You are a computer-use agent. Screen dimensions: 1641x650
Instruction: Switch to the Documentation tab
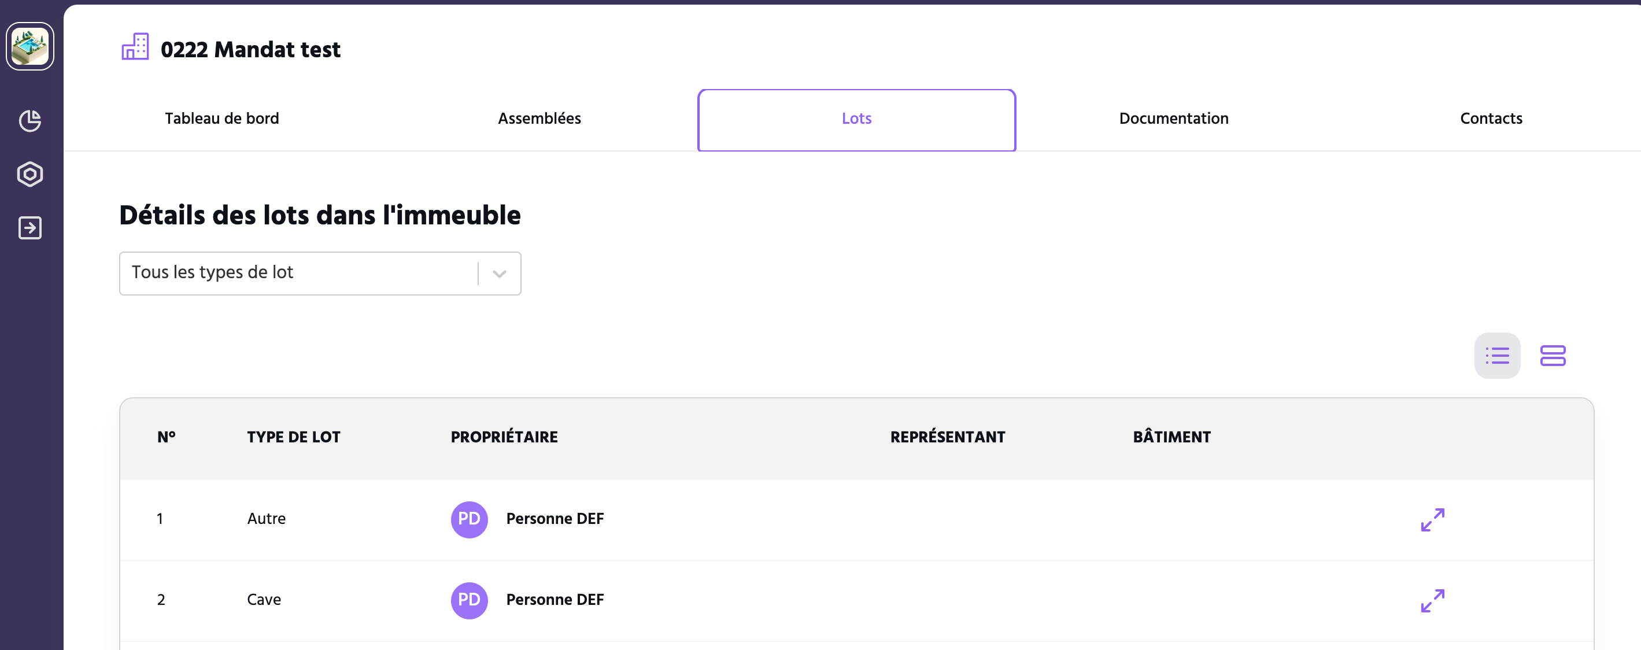[1173, 119]
